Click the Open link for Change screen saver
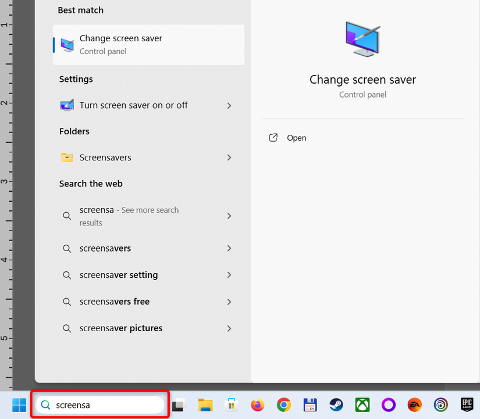 pos(287,138)
